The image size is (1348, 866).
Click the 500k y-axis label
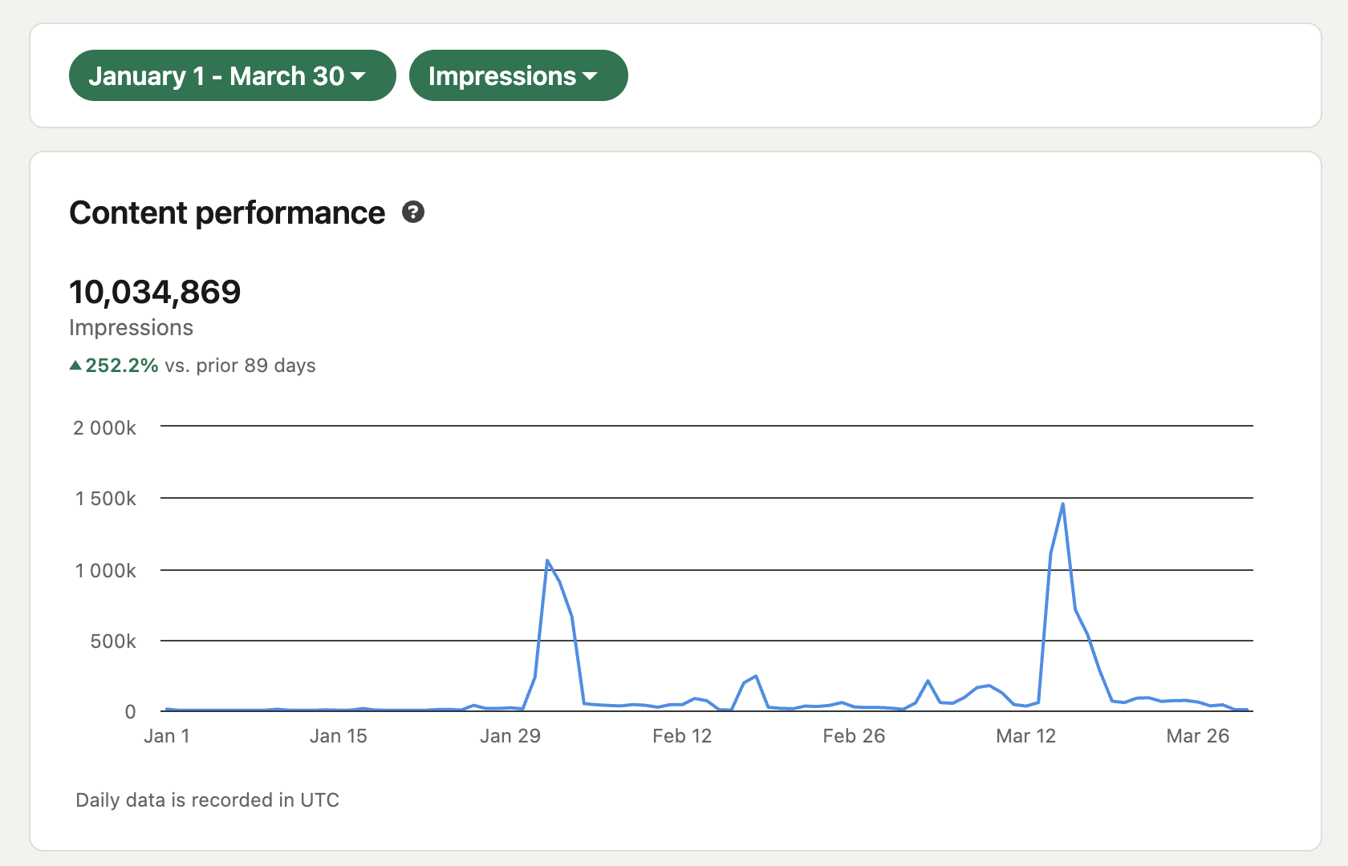coord(113,641)
